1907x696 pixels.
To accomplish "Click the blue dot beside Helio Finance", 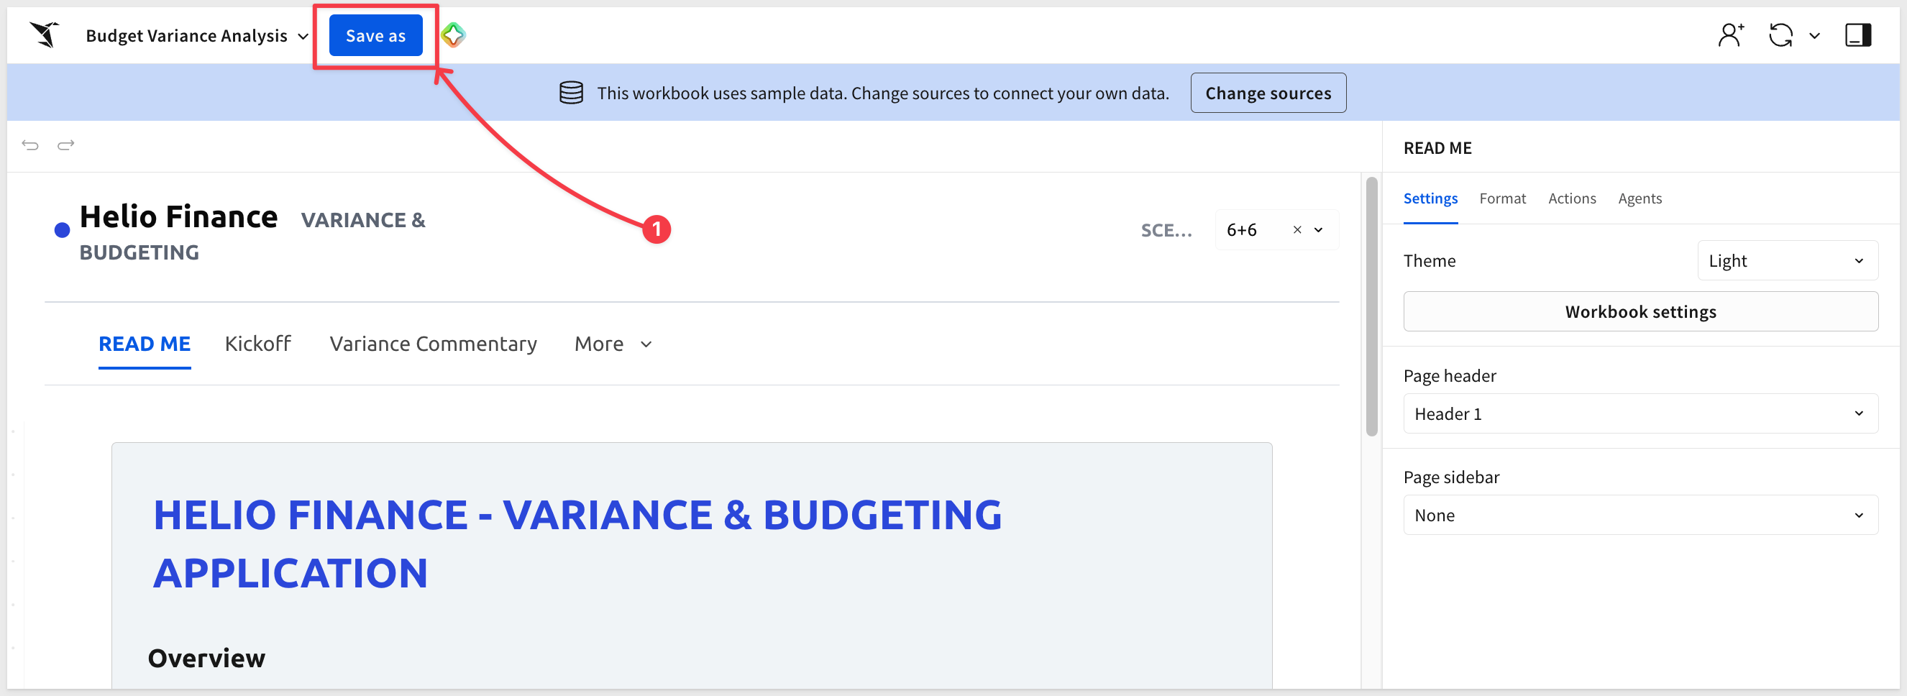I will pos(62,230).
